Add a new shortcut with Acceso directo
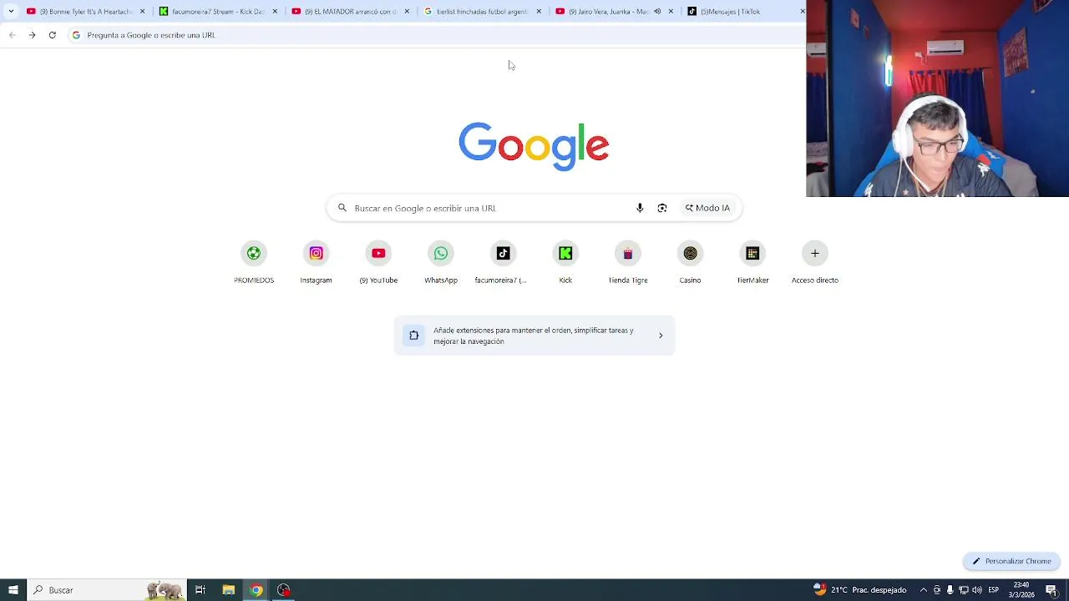 click(x=815, y=263)
